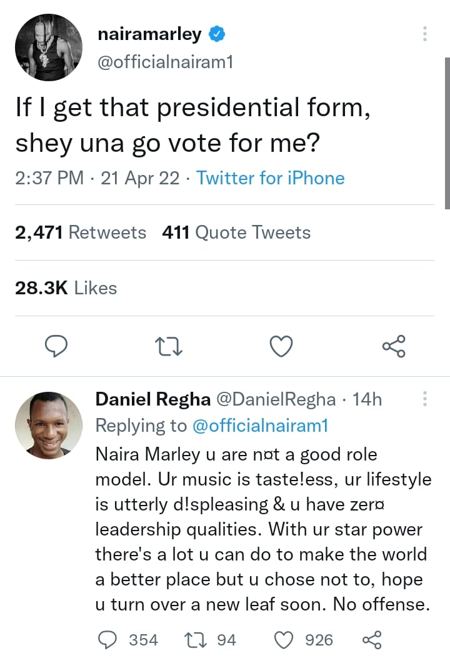Open the @officialnairam1 mention in the reply
Viewport: 450px width, 658px height.
[260, 426]
